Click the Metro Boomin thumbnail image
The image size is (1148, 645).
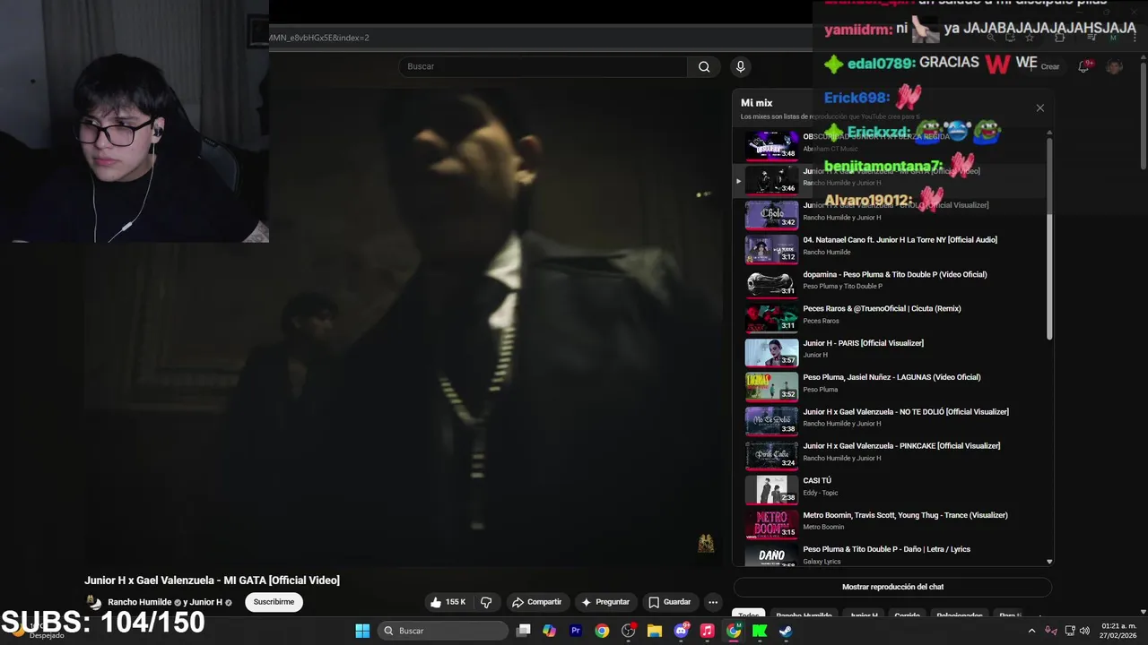click(x=771, y=524)
